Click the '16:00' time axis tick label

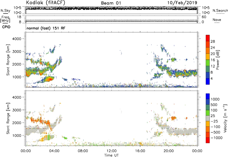point(140,151)
